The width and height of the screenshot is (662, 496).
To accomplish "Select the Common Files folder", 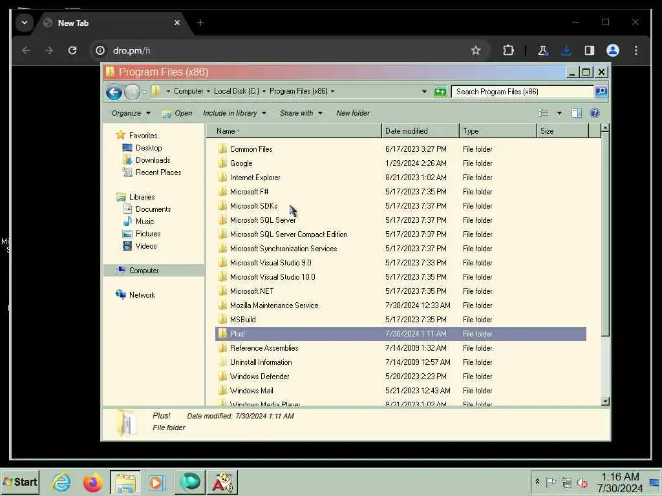I will (x=400, y=149).
